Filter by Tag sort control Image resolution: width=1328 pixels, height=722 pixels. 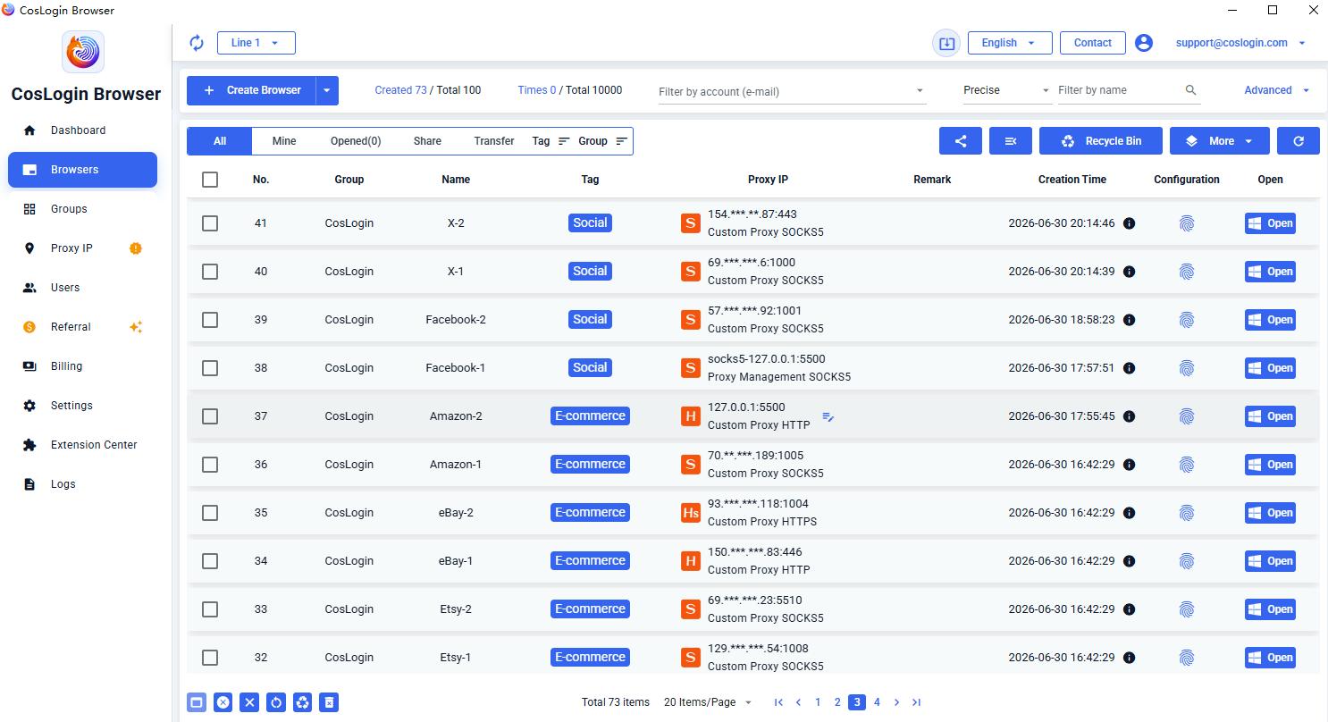coord(551,141)
